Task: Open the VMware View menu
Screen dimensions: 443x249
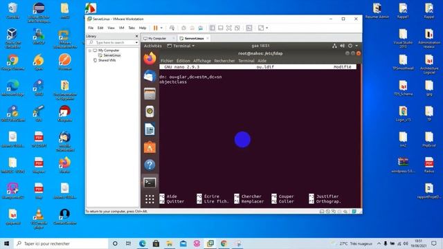Action: click(x=111, y=28)
